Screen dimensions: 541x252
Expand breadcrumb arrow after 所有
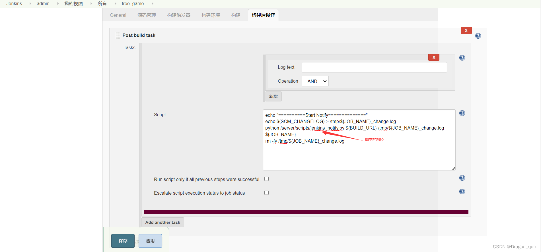pos(115,4)
